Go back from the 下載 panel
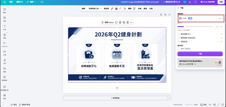The width and height of the screenshot is (226, 107). (179, 8)
